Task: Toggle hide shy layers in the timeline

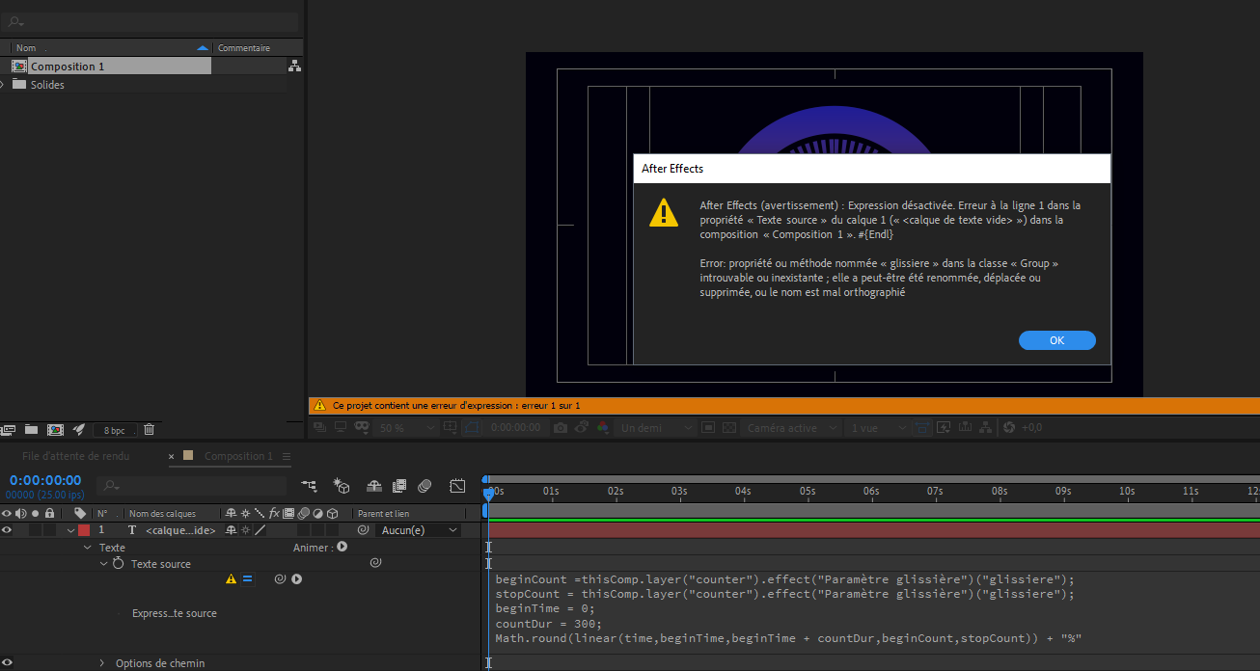Action: pyautogui.click(x=374, y=486)
